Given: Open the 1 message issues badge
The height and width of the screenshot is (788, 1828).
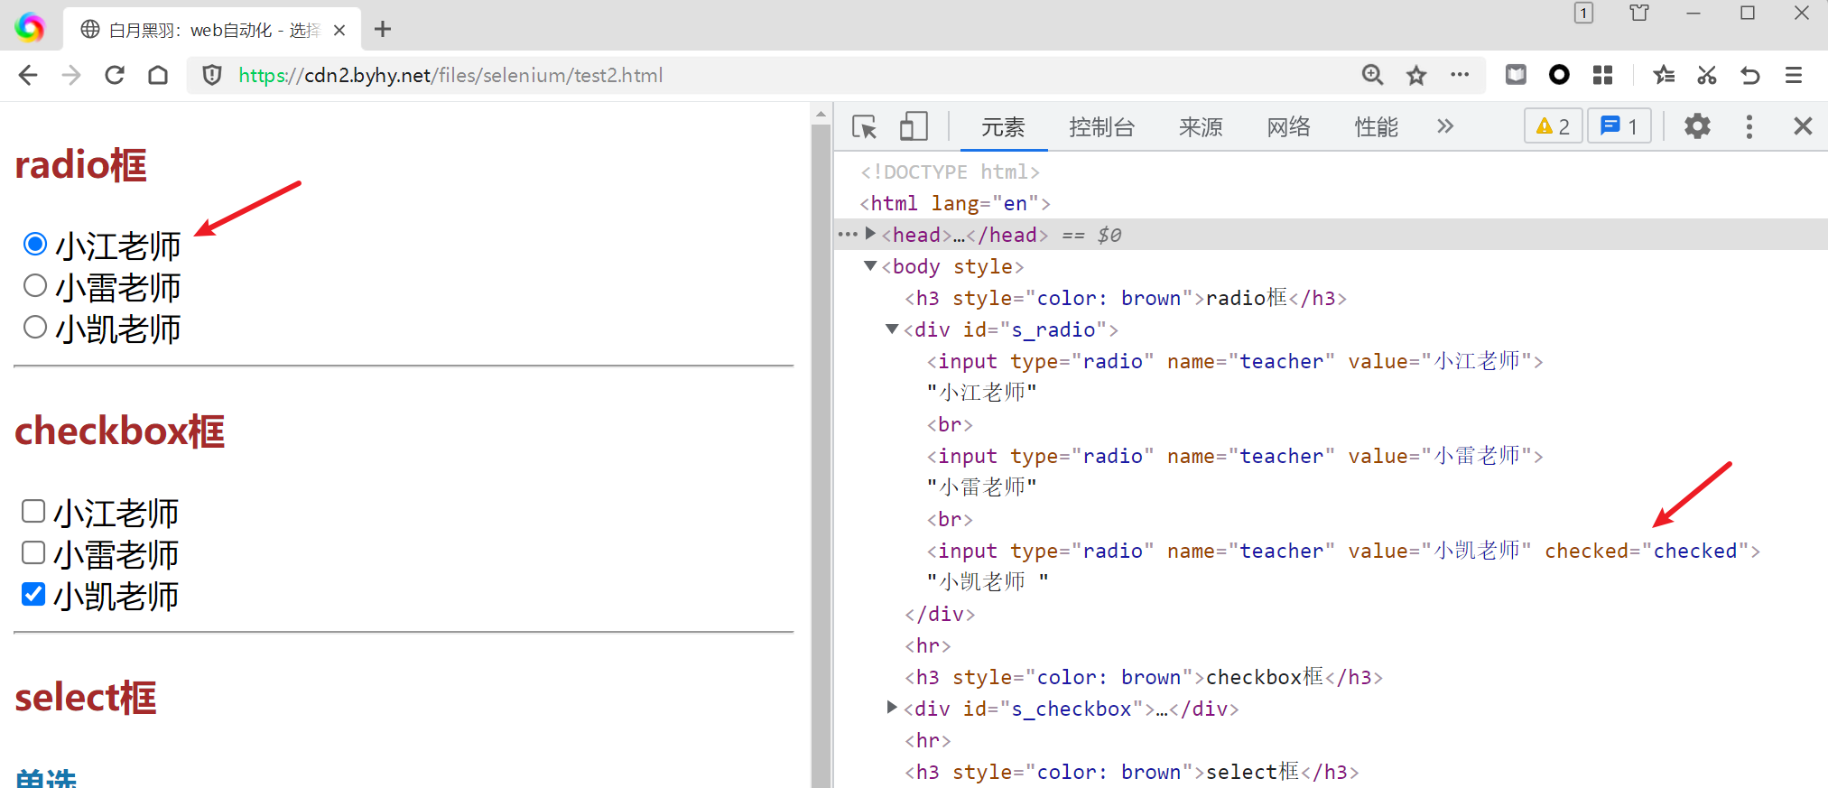Looking at the screenshot, I should pyautogui.click(x=1619, y=126).
